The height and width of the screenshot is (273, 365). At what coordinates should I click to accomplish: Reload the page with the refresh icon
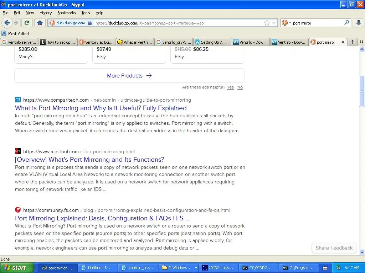(27, 23)
